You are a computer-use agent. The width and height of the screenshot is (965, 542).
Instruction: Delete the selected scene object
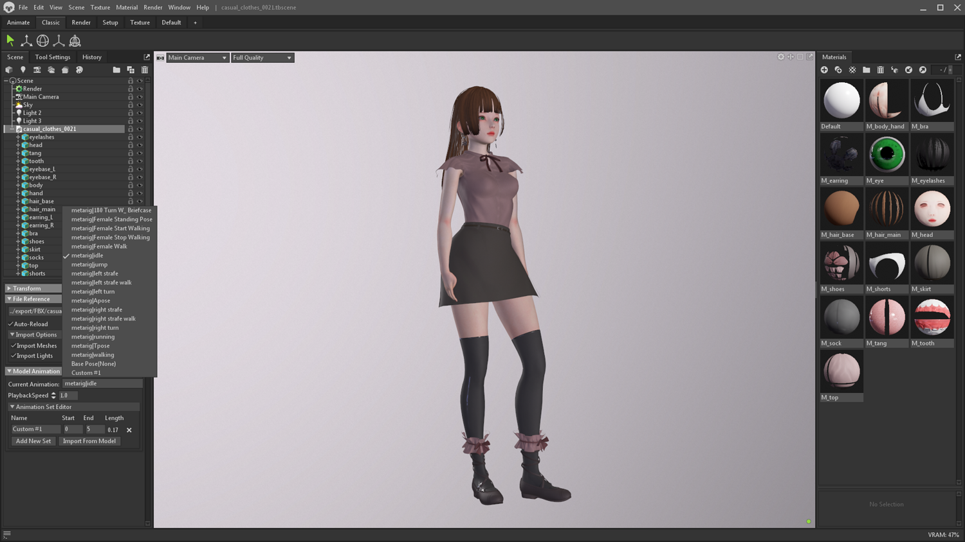coord(145,70)
